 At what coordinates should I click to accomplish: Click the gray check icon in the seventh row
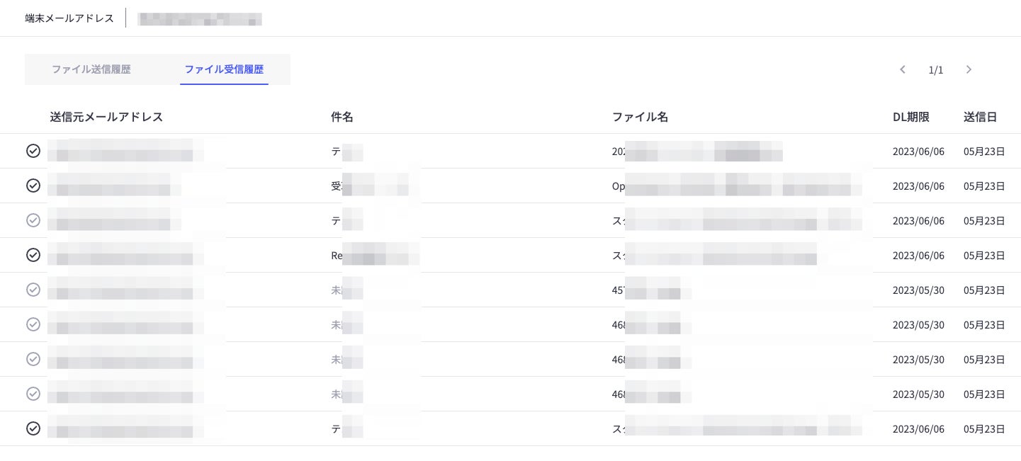33,359
